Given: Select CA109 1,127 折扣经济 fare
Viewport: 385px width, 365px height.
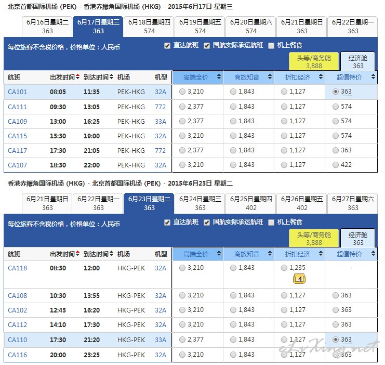Looking at the screenshot, I should pyautogui.click(x=284, y=121).
